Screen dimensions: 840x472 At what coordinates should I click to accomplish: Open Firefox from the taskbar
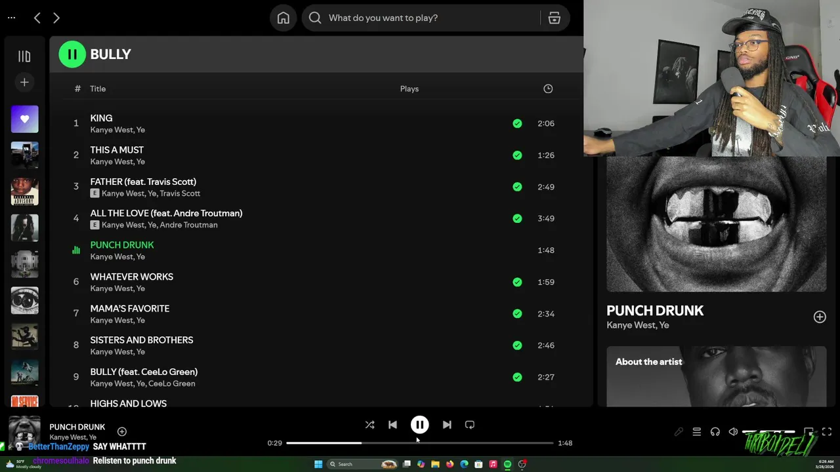(450, 464)
